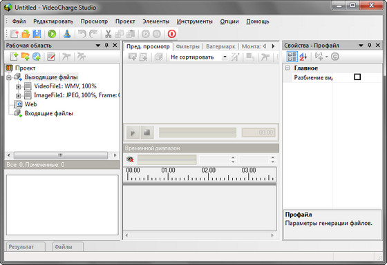
Task: Click the scissors cut icon
Action: coord(108,34)
